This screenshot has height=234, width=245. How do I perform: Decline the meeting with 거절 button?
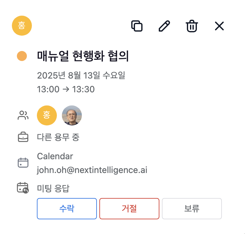click(129, 209)
